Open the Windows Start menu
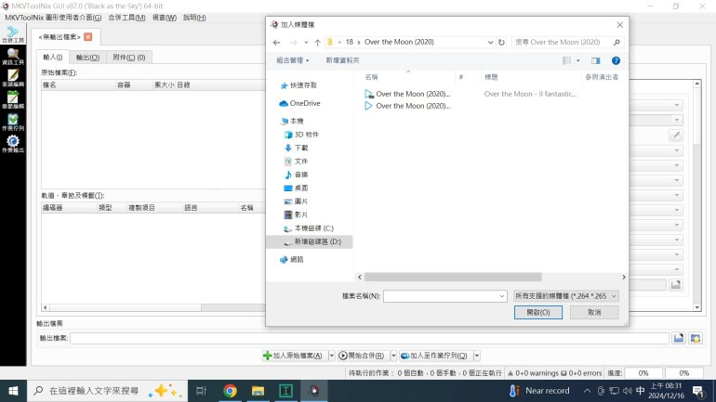 click(x=13, y=391)
